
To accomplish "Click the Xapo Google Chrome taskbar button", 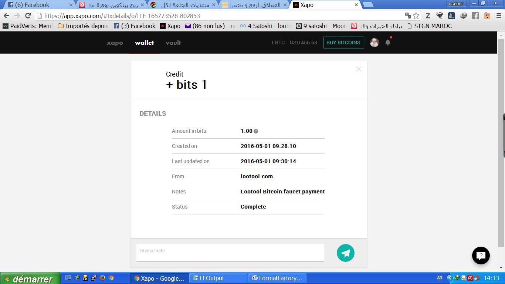I will click(x=159, y=278).
